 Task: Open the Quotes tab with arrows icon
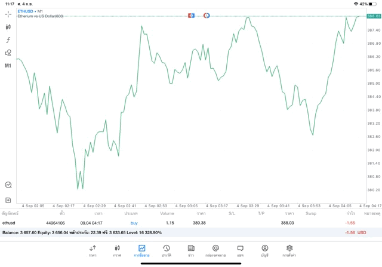point(93,250)
